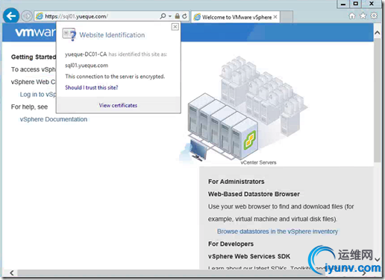Click the security lock icon in address bar
385x280 pixels.
pyautogui.click(x=177, y=16)
